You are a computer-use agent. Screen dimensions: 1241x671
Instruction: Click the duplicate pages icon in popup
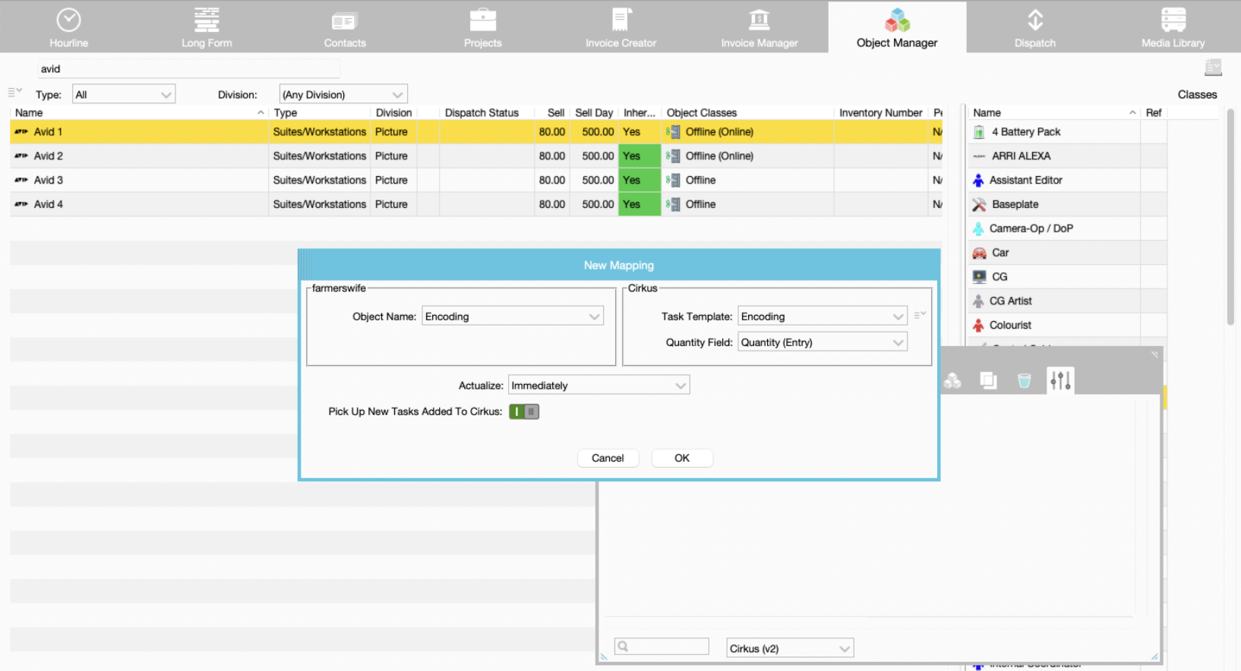988,380
